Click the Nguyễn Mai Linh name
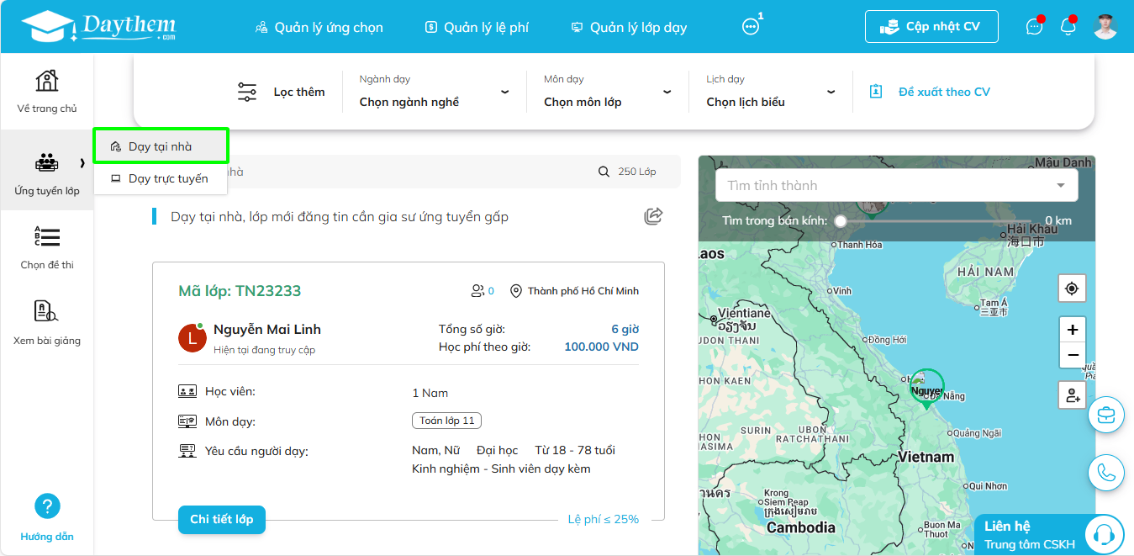The width and height of the screenshot is (1134, 556). pos(267,329)
